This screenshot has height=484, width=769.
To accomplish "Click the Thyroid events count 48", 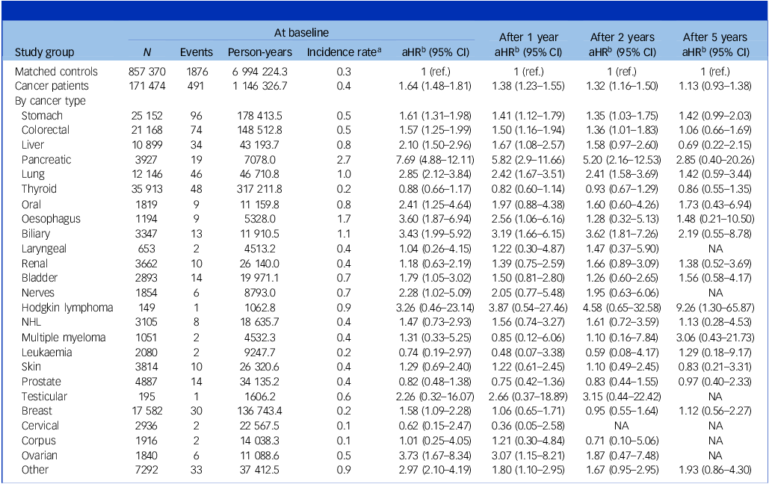I will [196, 190].
